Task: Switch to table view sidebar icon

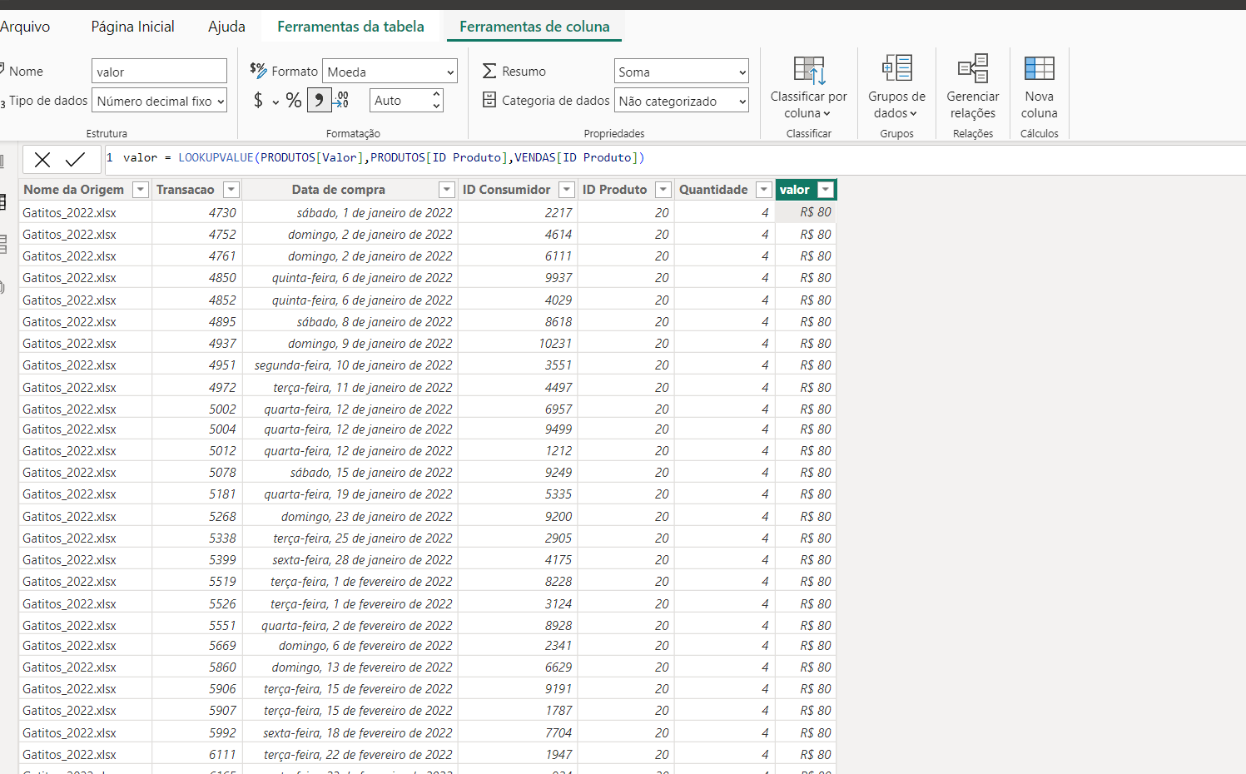Action: click(x=3, y=201)
